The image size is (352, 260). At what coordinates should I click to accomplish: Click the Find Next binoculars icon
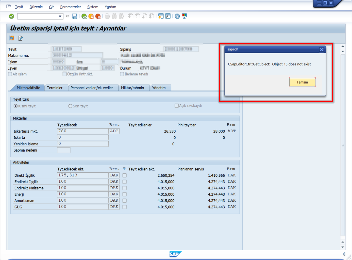(x=121, y=16)
